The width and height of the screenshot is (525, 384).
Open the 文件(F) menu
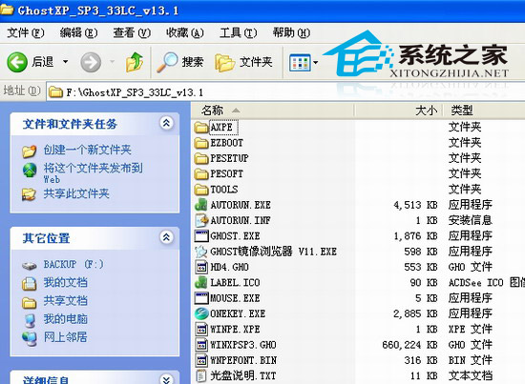pyautogui.click(x=25, y=33)
